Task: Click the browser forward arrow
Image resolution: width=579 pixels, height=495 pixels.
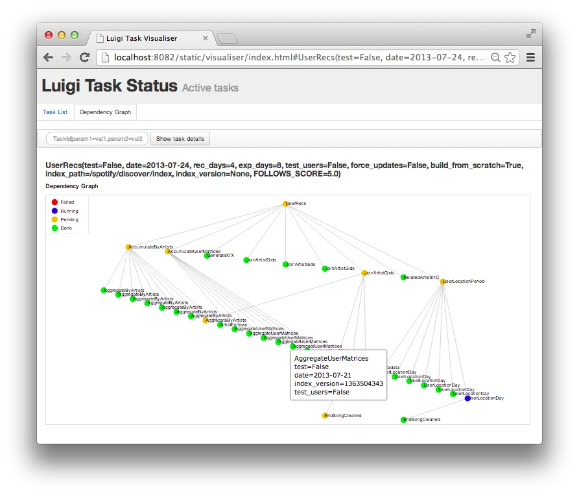Action: coord(67,57)
